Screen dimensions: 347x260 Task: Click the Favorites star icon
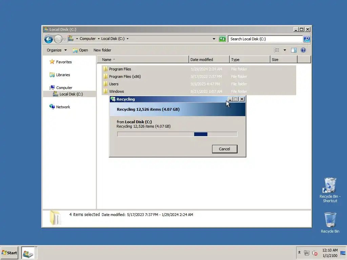click(x=52, y=62)
